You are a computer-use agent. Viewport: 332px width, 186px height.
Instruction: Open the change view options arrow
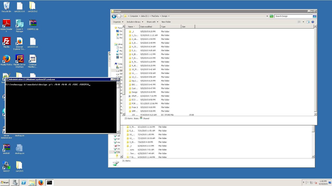303,22
